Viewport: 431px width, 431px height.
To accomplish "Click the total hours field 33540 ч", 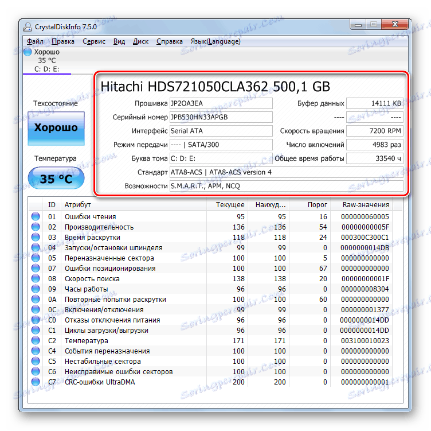I will coord(375,158).
